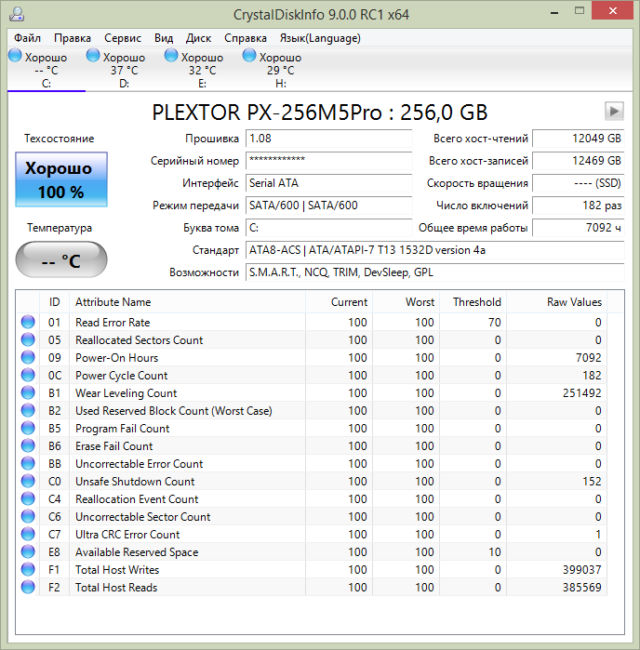Click status orb for Wear Leveling Count

coord(28,392)
